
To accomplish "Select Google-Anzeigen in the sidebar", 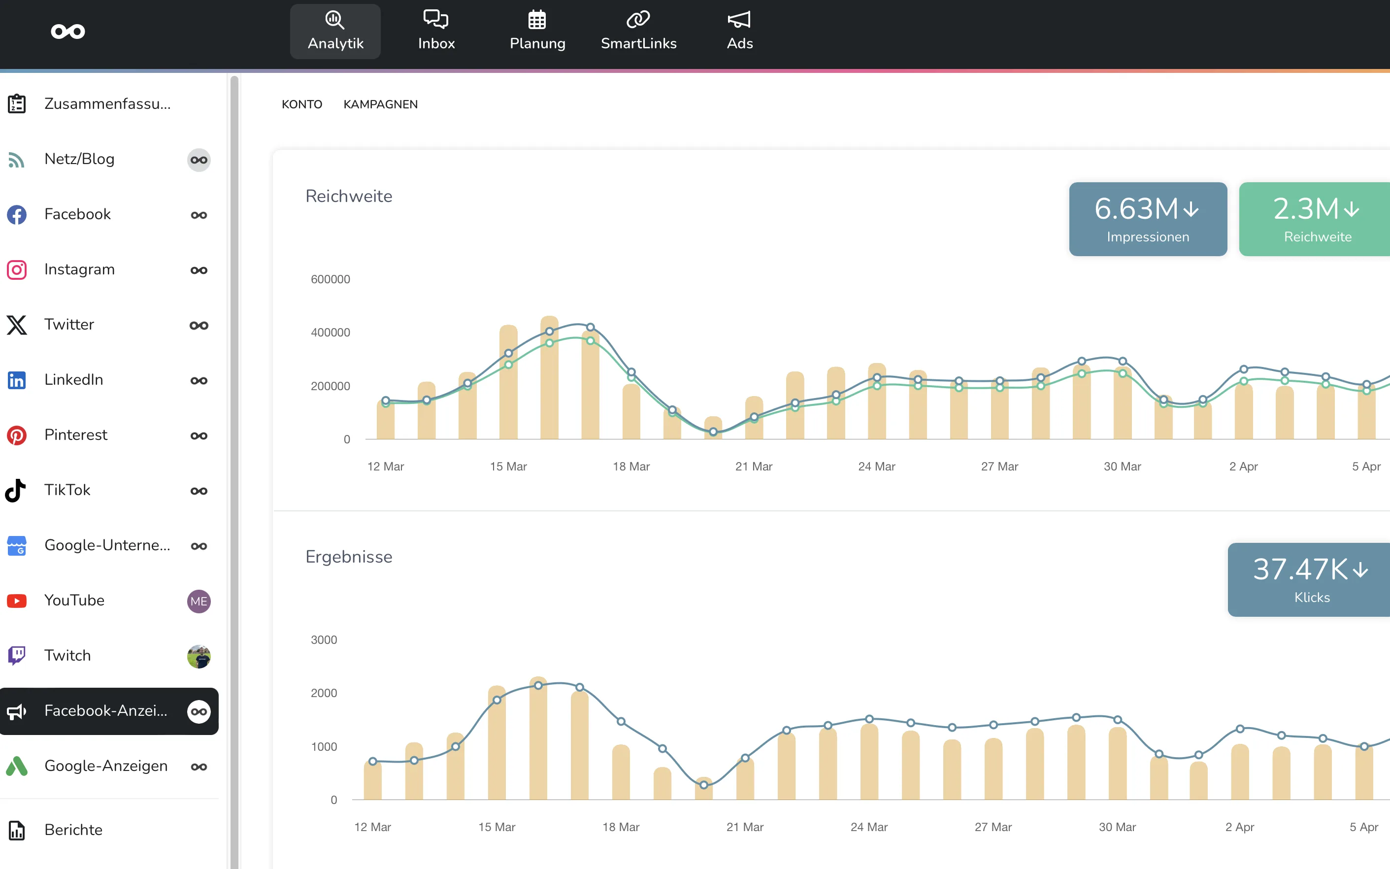I will click(106, 766).
